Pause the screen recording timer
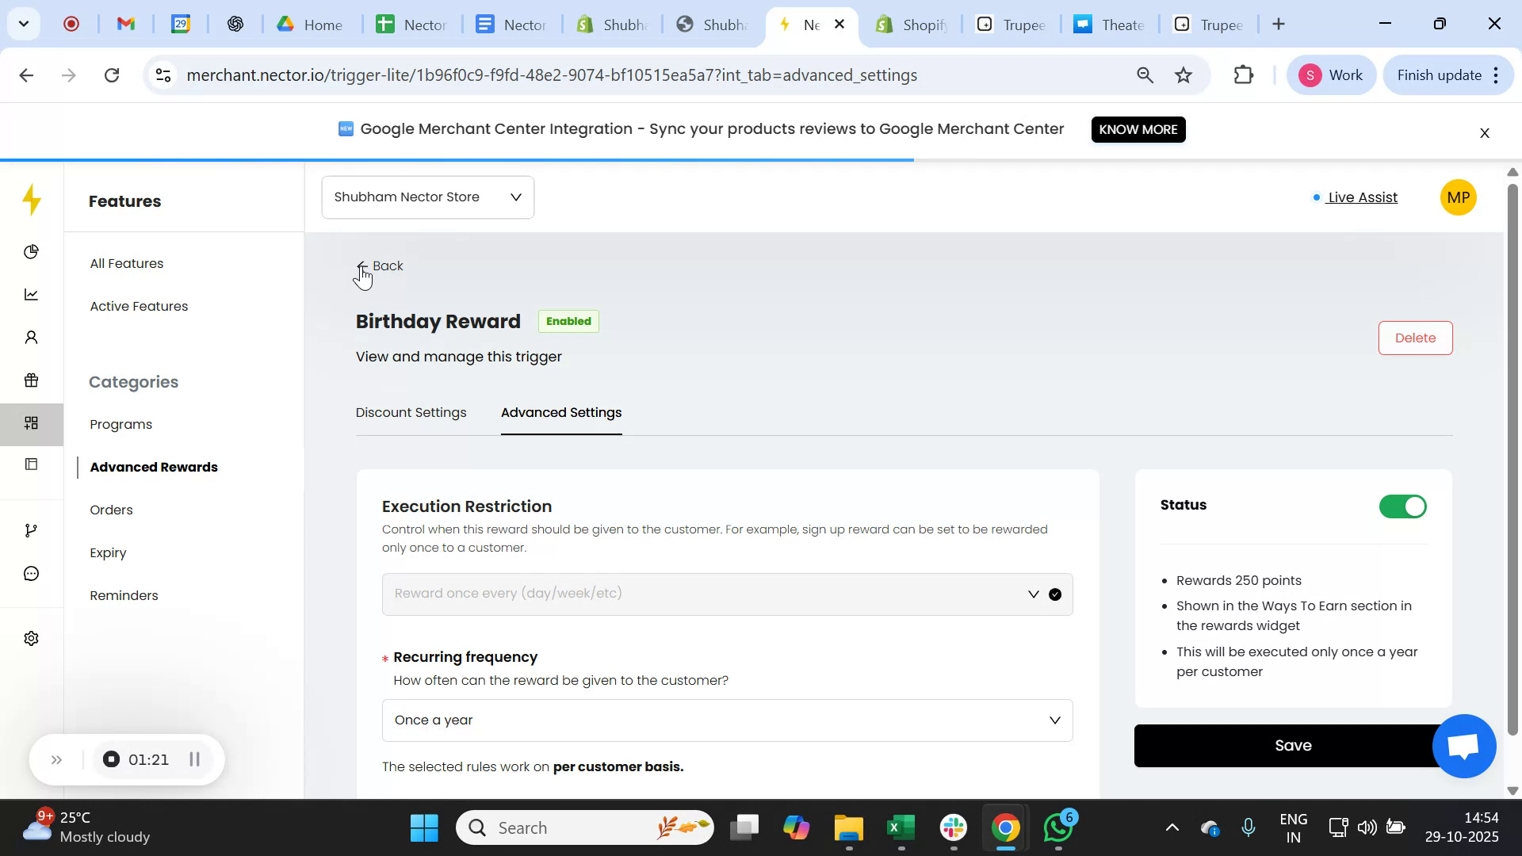This screenshot has width=1522, height=856. point(195,759)
